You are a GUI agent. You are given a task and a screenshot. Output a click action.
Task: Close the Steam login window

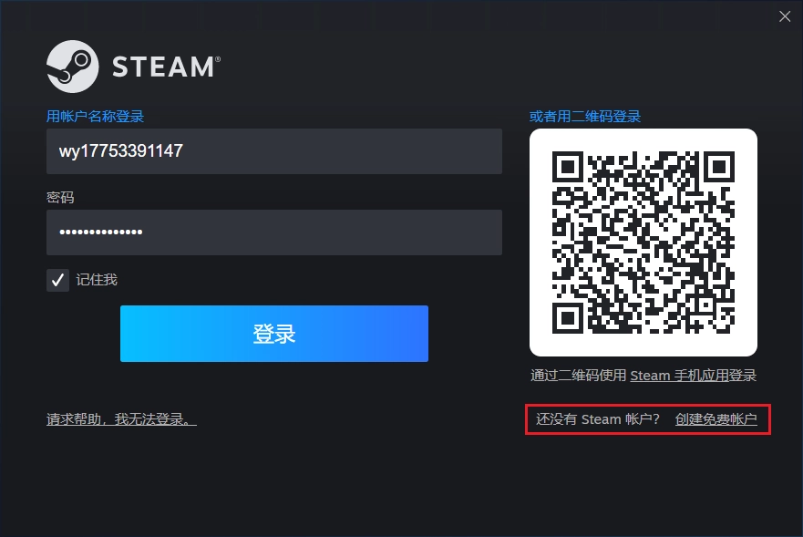[x=785, y=16]
